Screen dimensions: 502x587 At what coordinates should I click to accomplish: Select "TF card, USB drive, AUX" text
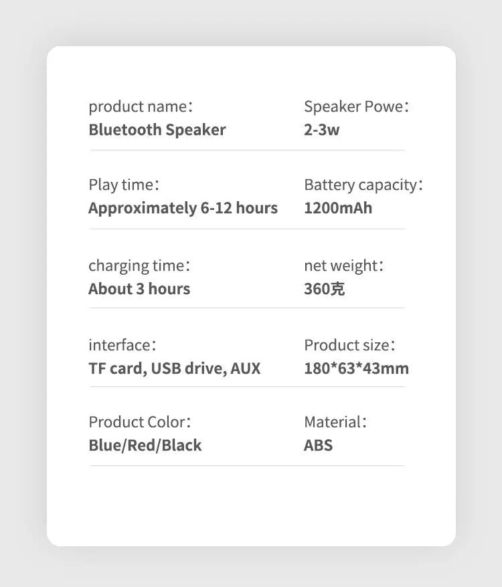click(175, 368)
